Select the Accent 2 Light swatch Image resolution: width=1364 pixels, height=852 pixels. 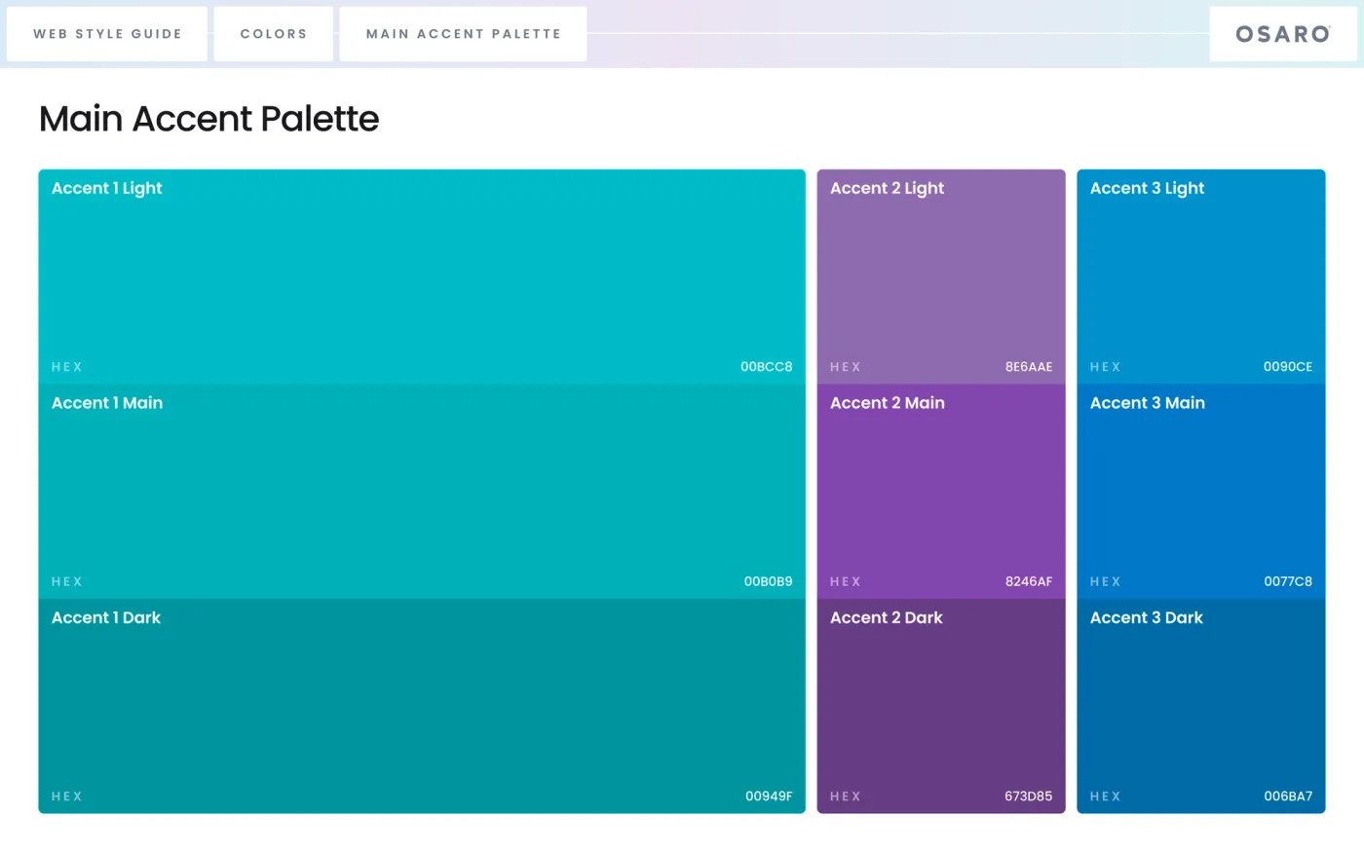coord(941,277)
